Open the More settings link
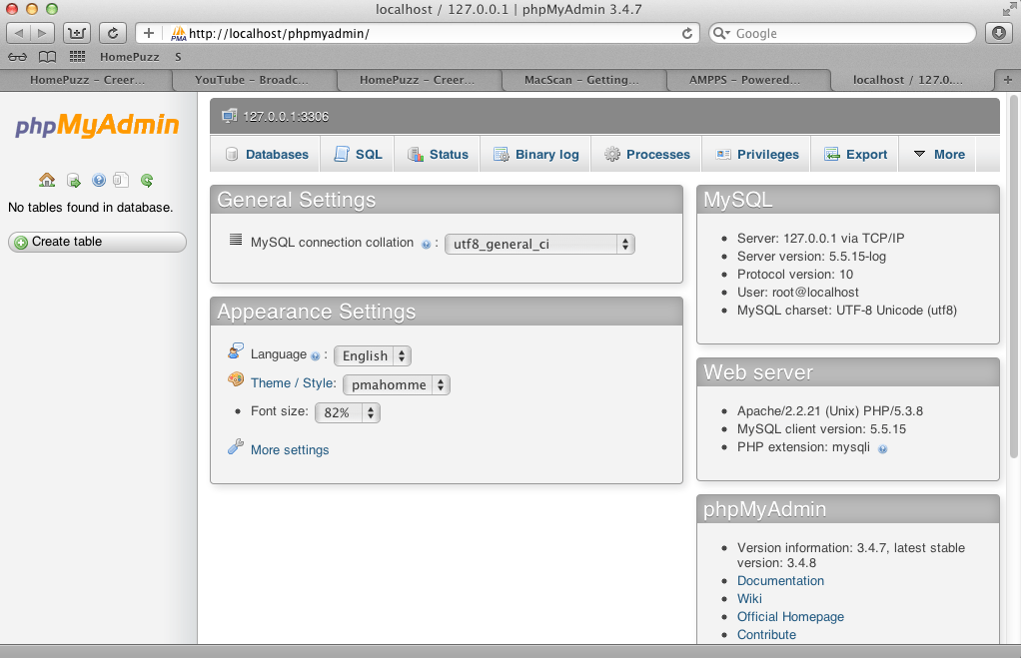Viewport: 1021px width, 658px height. (290, 449)
